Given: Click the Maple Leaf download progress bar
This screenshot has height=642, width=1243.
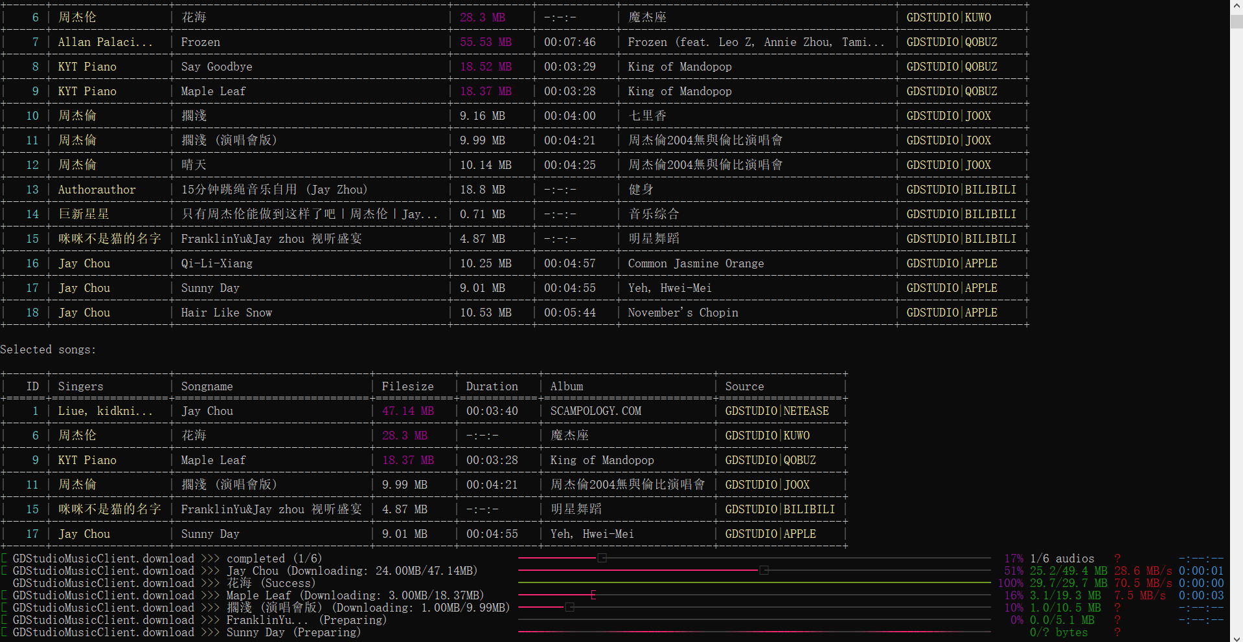Looking at the screenshot, I should [755, 595].
